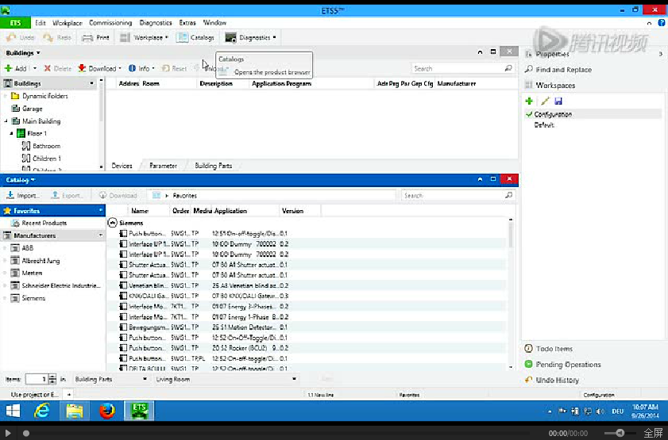Screen dimensions: 668x440
Task: Collapse the Main Building tree node
Action: (x=6, y=121)
